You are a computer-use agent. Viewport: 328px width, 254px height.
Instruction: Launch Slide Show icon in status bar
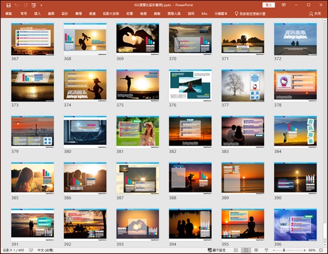[266, 250]
